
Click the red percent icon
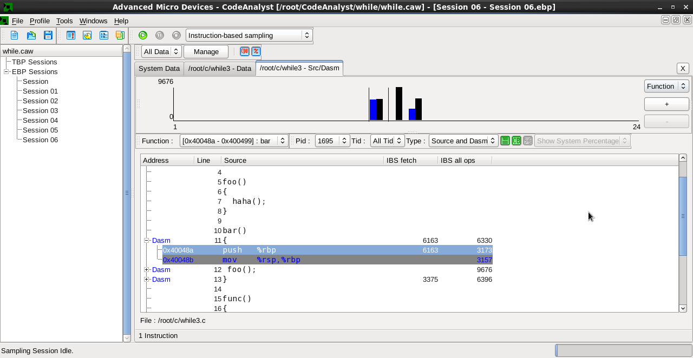point(256,51)
